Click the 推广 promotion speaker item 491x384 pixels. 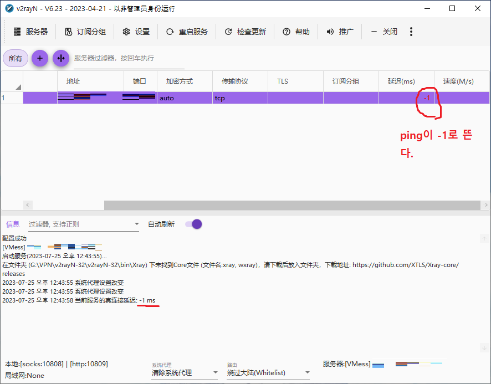pyautogui.click(x=340, y=32)
